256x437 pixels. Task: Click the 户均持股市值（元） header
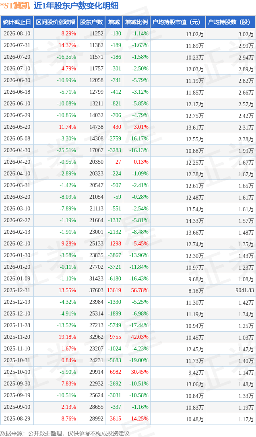coord(178,22)
